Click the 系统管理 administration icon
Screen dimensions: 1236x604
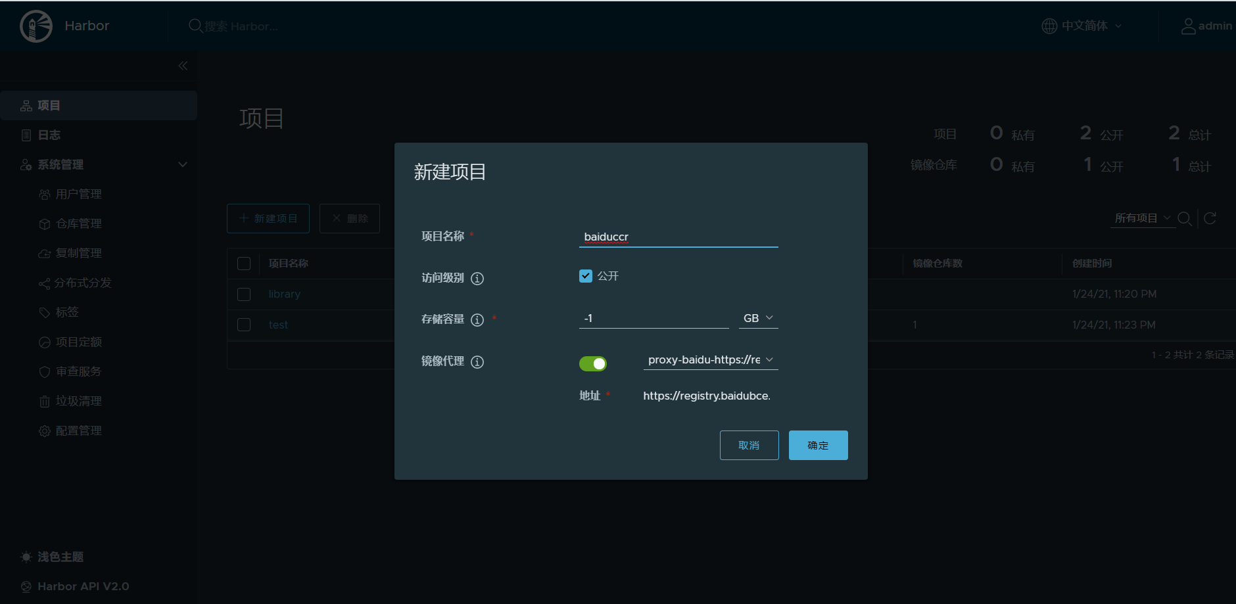pos(26,164)
